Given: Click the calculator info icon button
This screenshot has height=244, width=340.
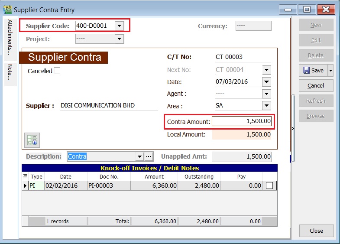Looking at the screenshot, I should 32,140.
